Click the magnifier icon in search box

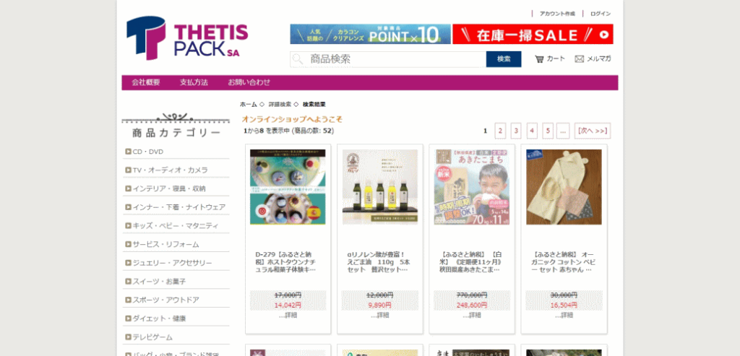pos(297,59)
